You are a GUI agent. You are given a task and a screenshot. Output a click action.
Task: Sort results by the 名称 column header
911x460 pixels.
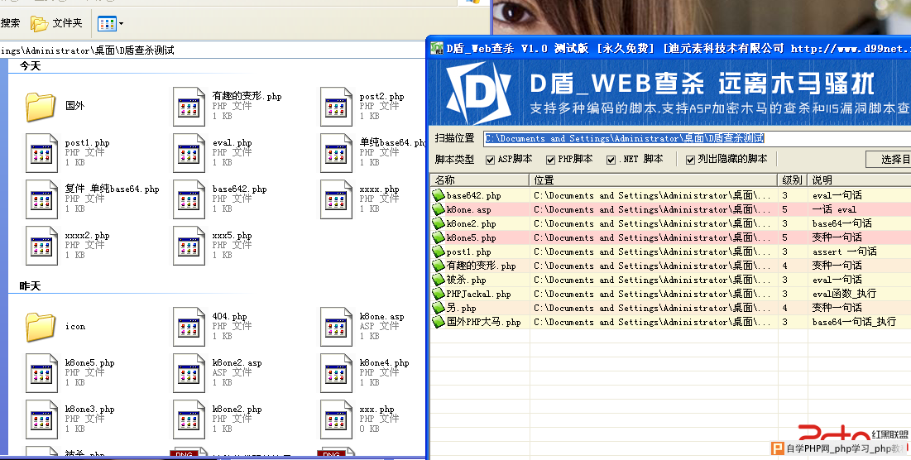point(479,180)
